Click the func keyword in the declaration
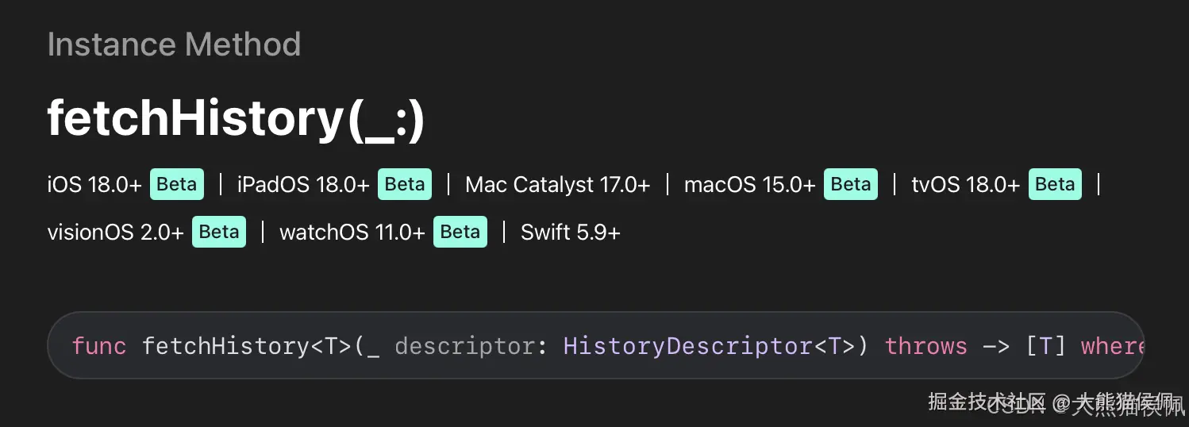 point(99,346)
